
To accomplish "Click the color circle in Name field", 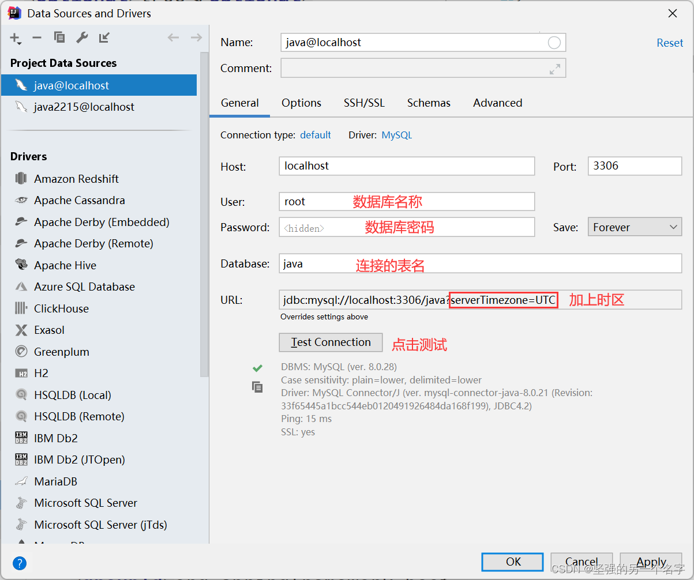I will coord(554,43).
